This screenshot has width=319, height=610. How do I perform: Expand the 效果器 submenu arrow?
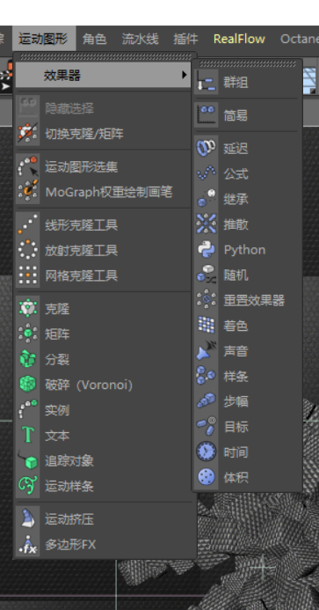pyautogui.click(x=185, y=75)
